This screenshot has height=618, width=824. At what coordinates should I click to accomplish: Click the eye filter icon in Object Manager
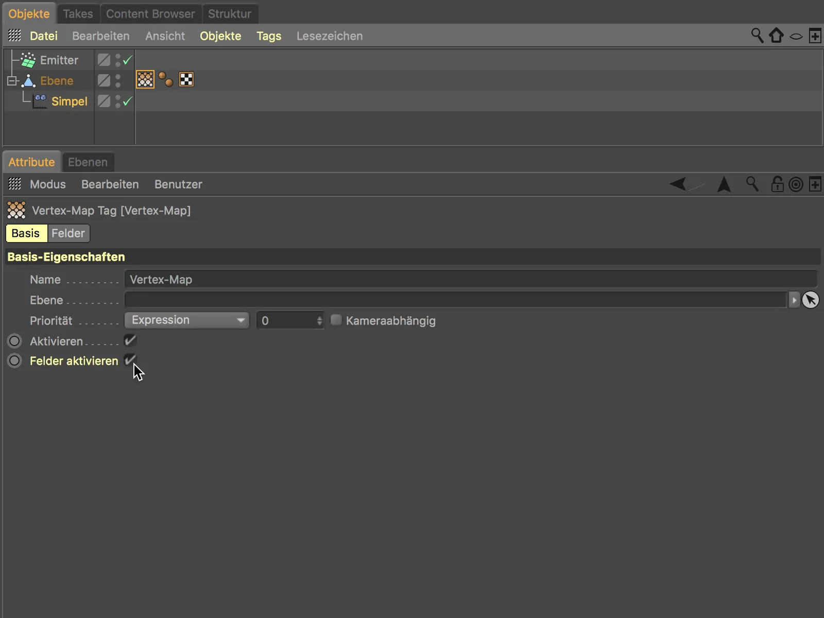(796, 36)
